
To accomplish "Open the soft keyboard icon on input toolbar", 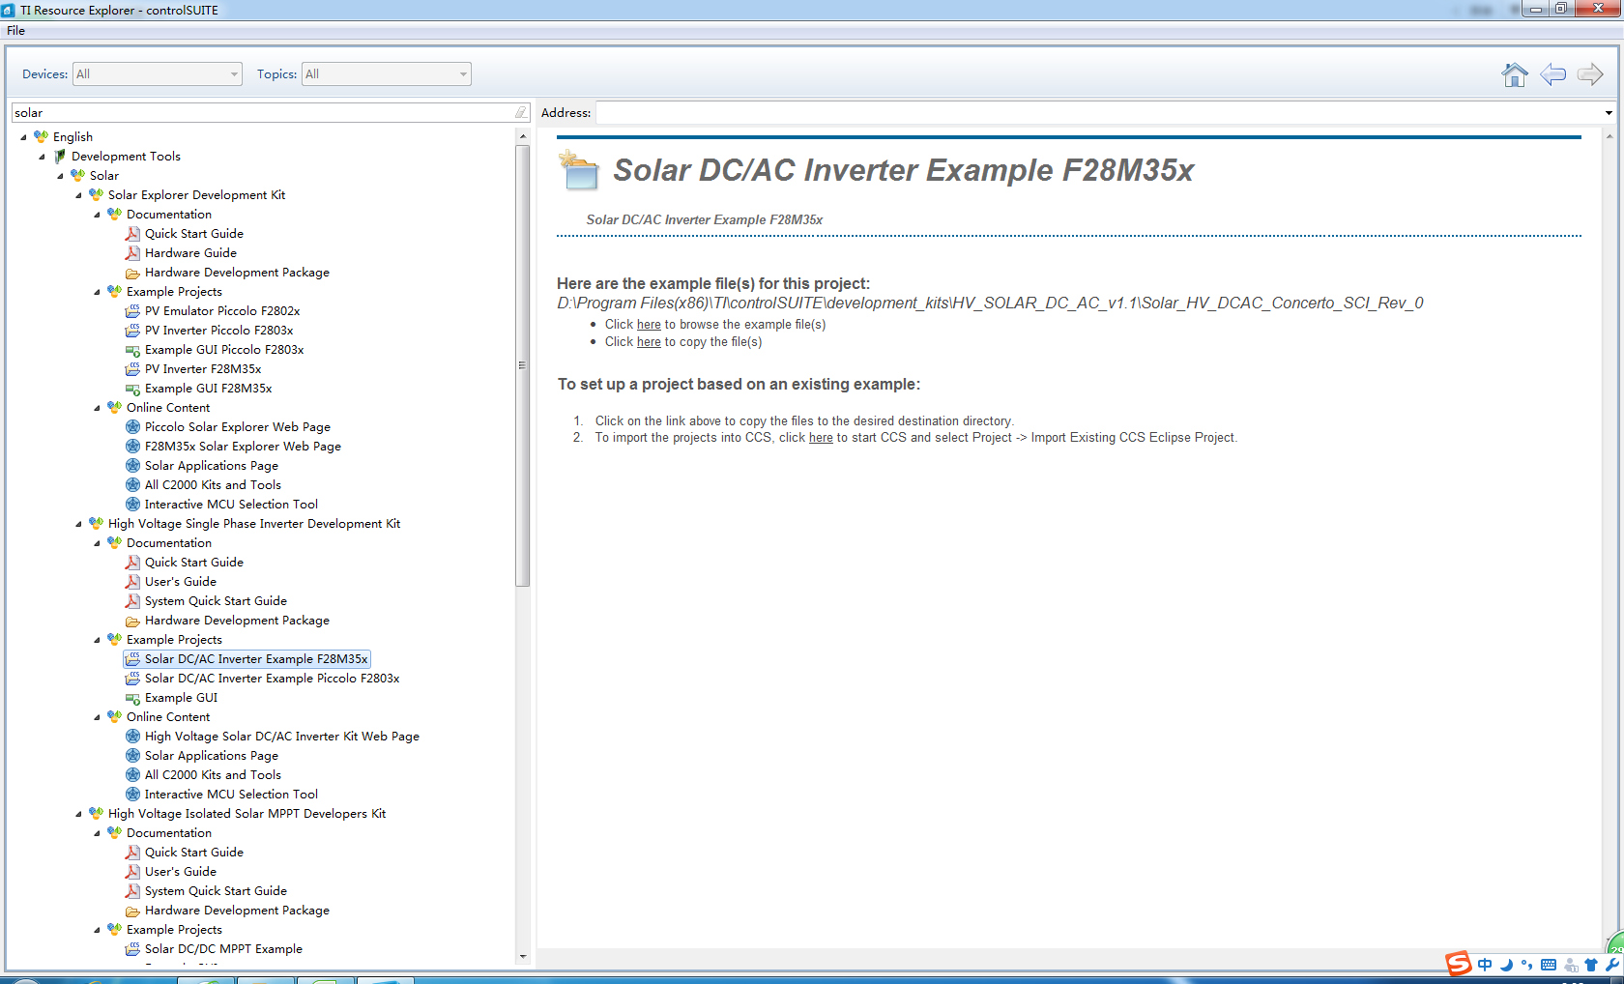I will tap(1549, 965).
